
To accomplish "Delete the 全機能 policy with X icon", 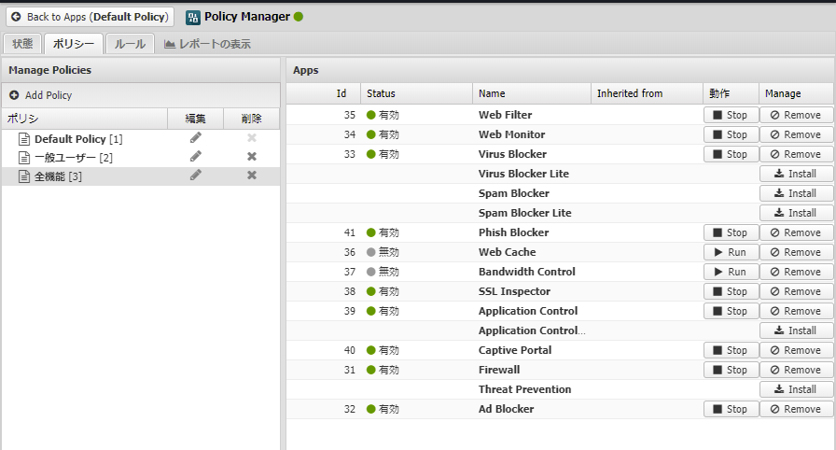I will [x=251, y=176].
